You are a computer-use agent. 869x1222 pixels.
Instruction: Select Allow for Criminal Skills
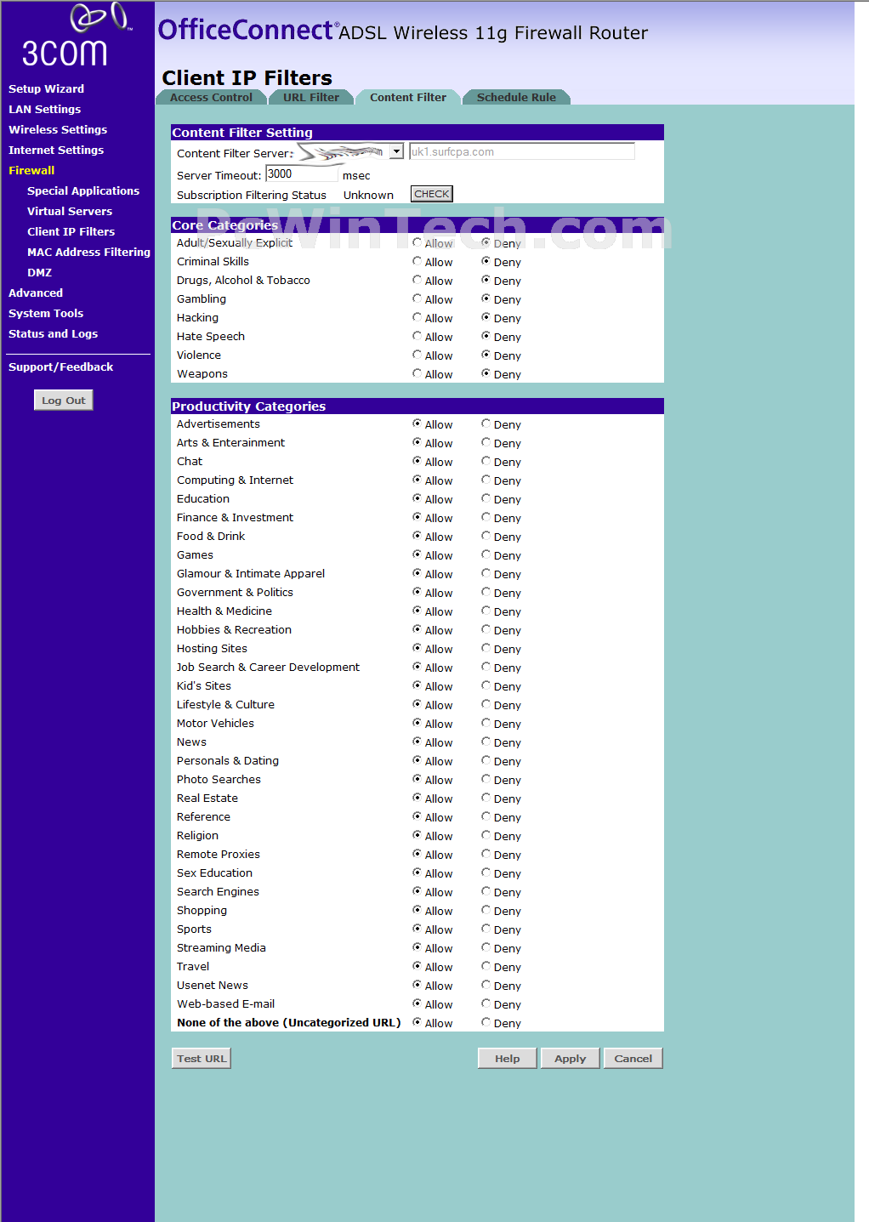(x=417, y=261)
